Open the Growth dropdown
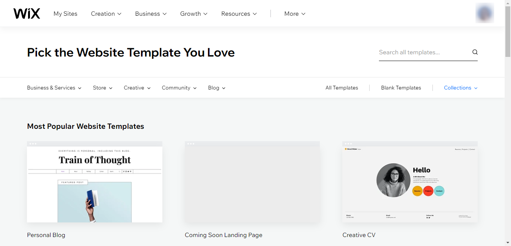Viewport: 511px width, 246px height. click(x=194, y=14)
